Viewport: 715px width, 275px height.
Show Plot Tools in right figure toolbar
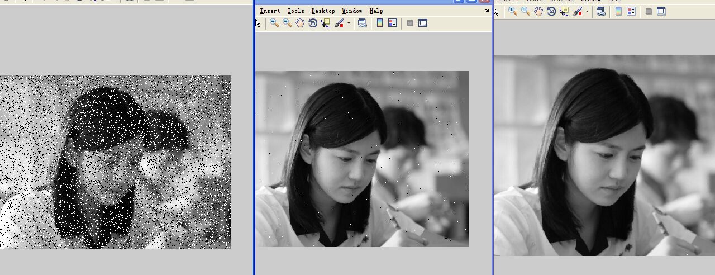[x=661, y=11]
